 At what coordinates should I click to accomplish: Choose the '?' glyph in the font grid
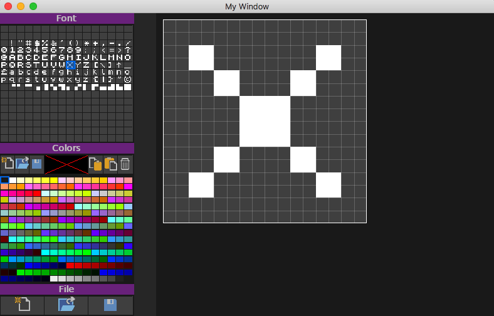pos(128,50)
